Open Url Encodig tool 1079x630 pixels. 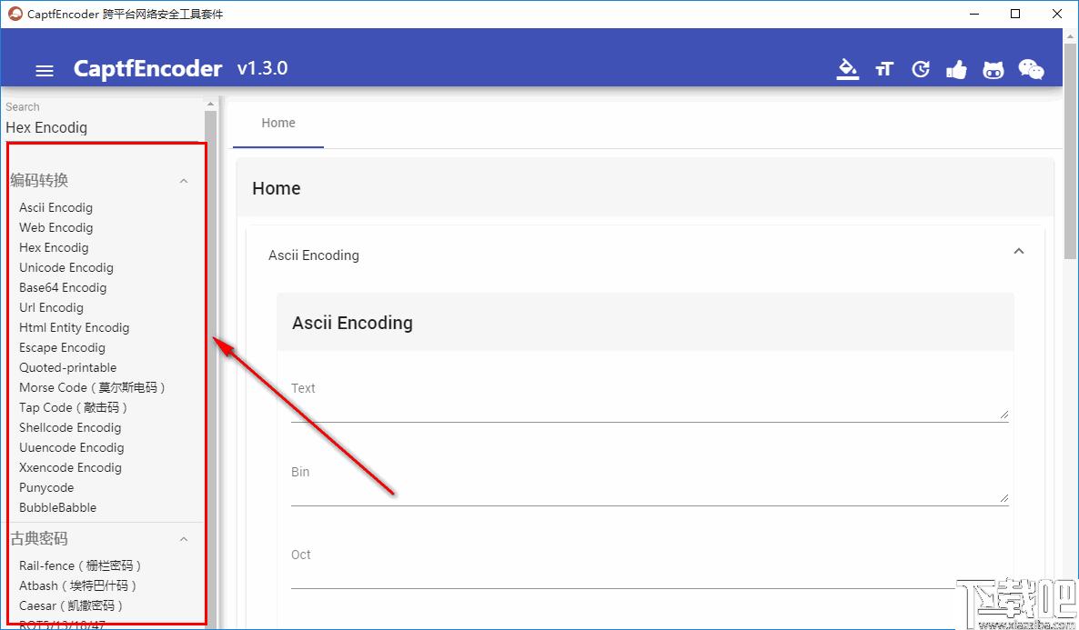51,307
